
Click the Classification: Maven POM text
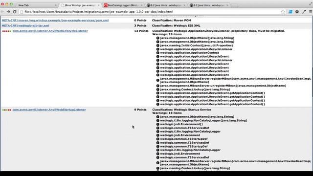pos(172,21)
